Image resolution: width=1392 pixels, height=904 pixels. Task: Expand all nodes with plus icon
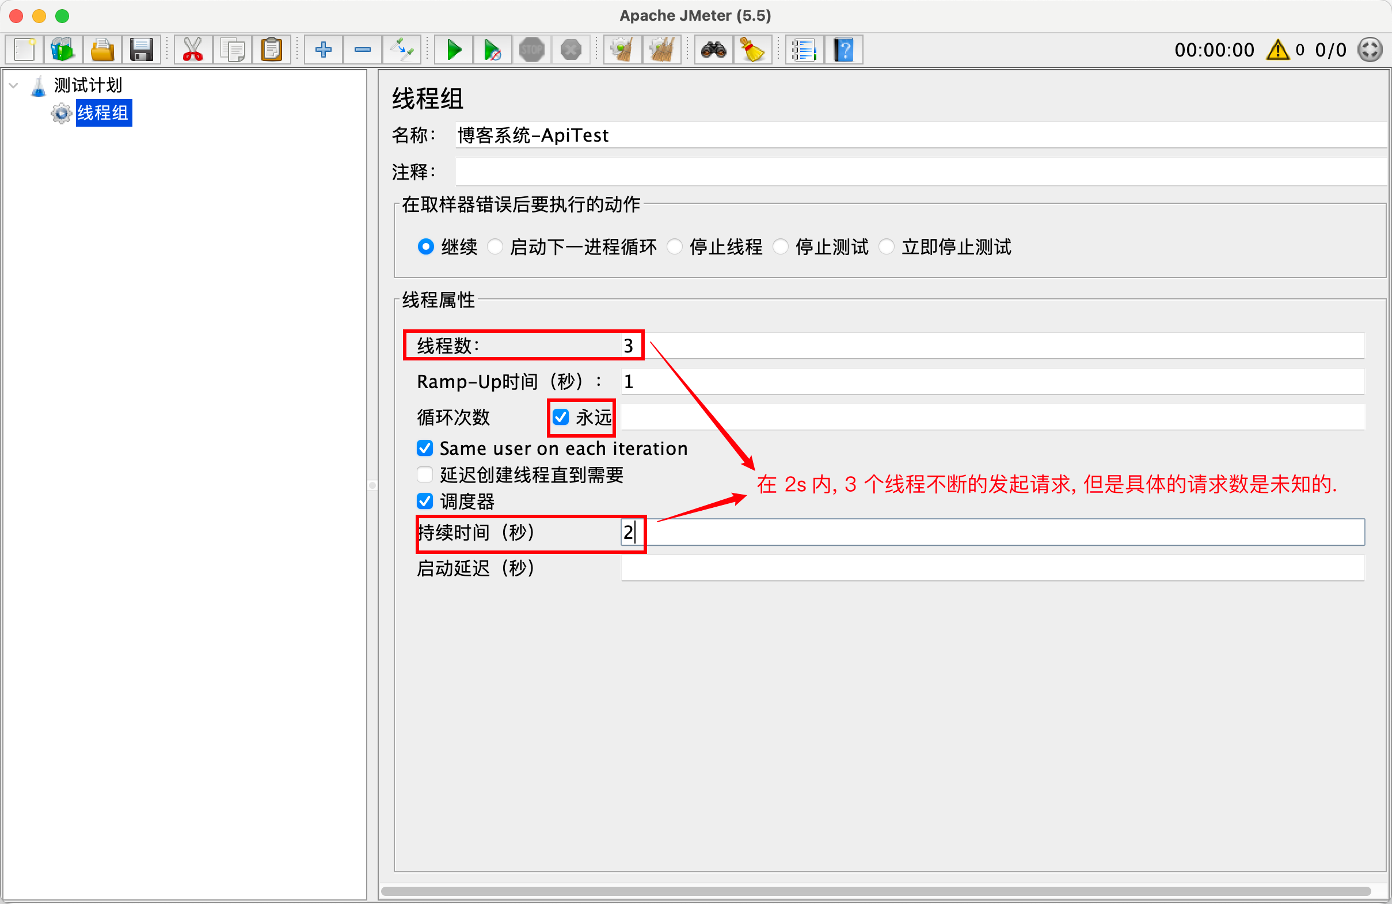pyautogui.click(x=324, y=50)
